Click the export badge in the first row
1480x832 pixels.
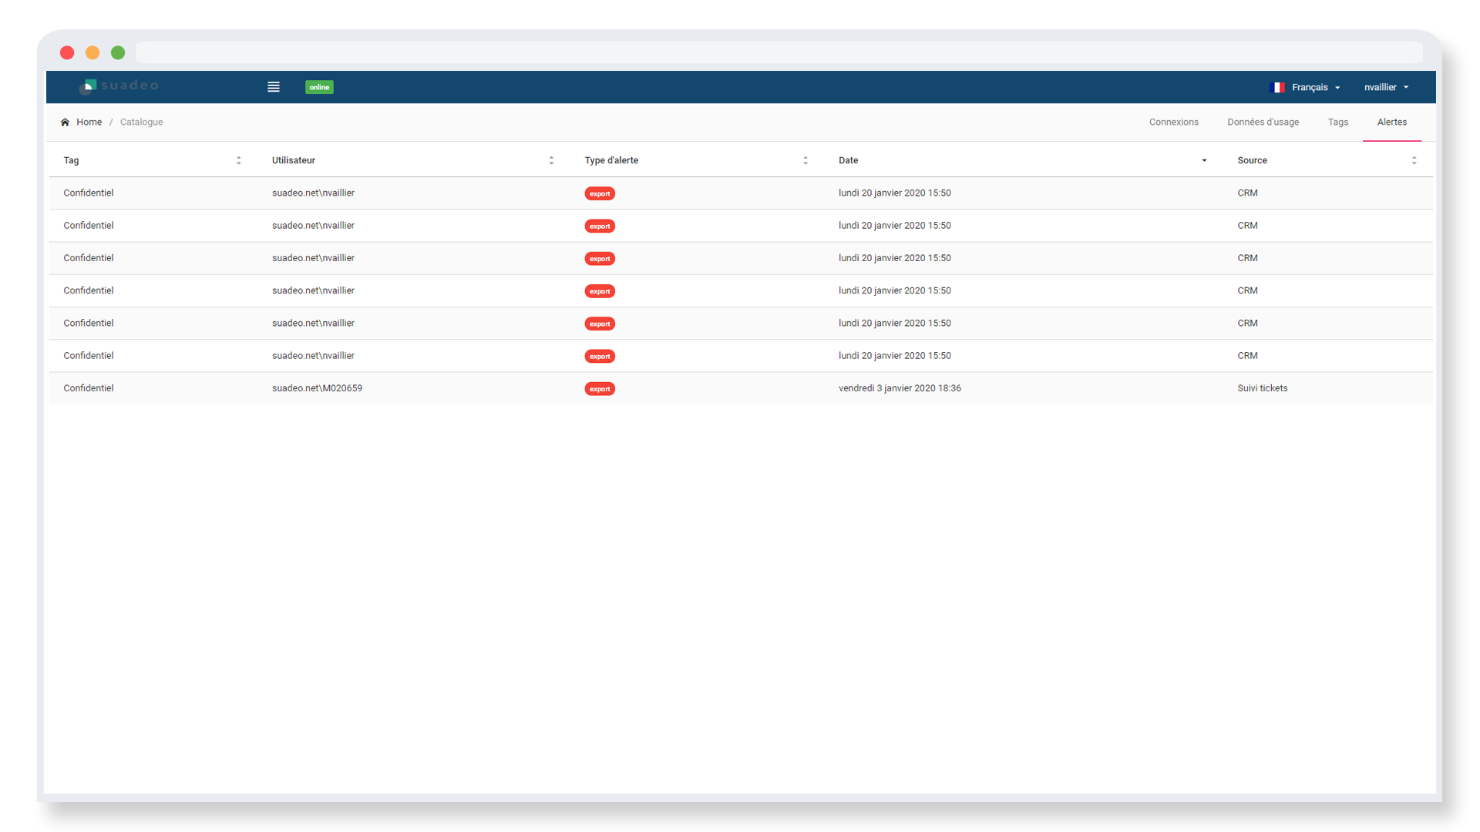[x=599, y=193]
